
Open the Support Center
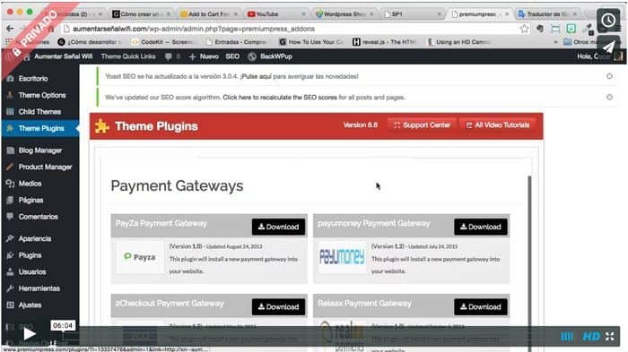click(422, 125)
